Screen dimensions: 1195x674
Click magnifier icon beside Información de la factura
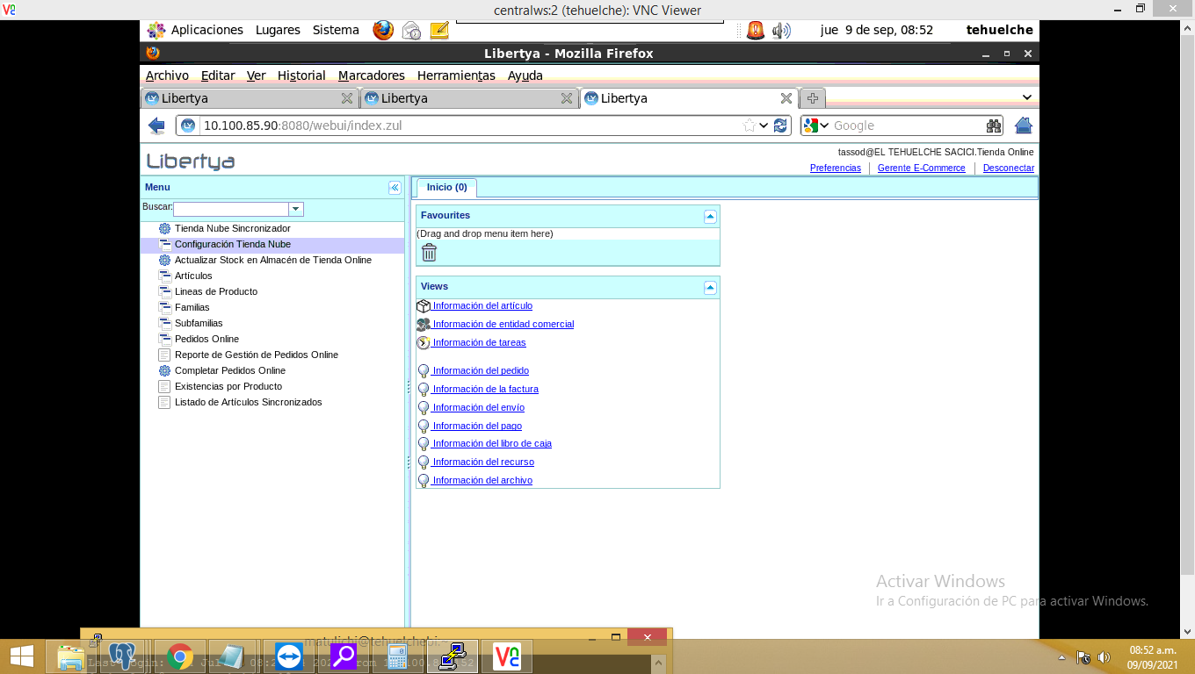pos(424,390)
